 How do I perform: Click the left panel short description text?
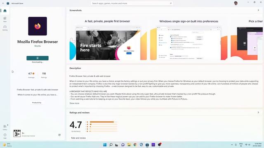38,92
